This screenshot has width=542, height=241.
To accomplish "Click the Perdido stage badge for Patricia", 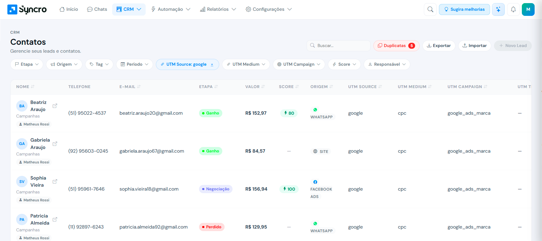I will click(212, 227).
